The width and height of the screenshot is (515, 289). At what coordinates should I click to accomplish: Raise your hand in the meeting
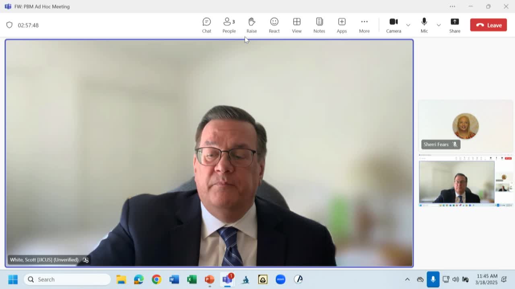[251, 25]
